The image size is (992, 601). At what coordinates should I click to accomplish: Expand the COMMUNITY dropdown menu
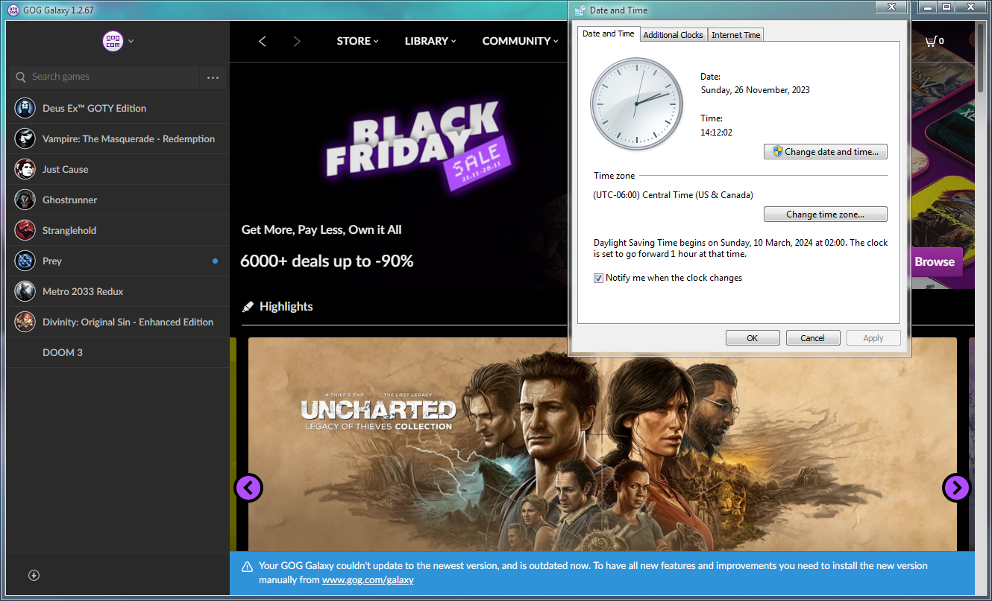click(x=520, y=41)
